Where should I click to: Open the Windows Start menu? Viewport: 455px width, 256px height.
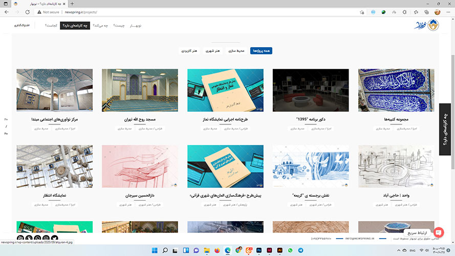click(x=155, y=250)
